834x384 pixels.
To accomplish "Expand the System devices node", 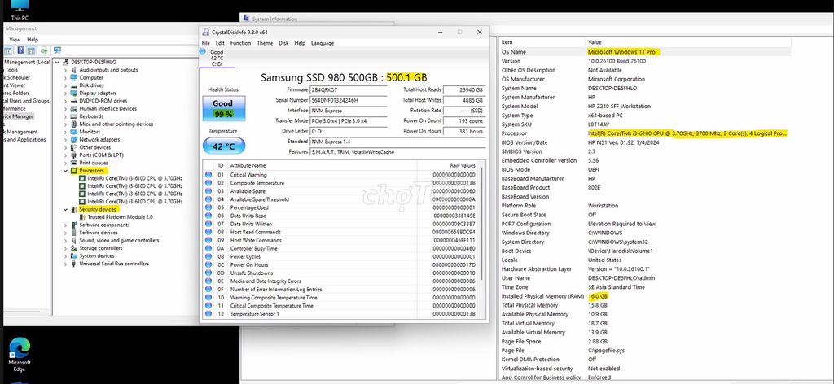I will pos(65,256).
